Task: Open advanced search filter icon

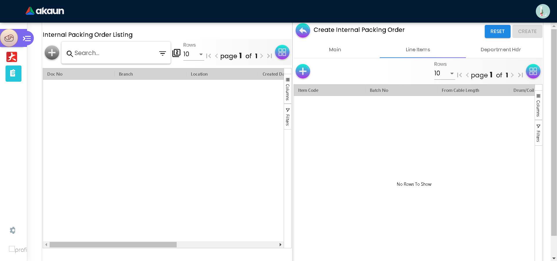Action: pos(162,53)
